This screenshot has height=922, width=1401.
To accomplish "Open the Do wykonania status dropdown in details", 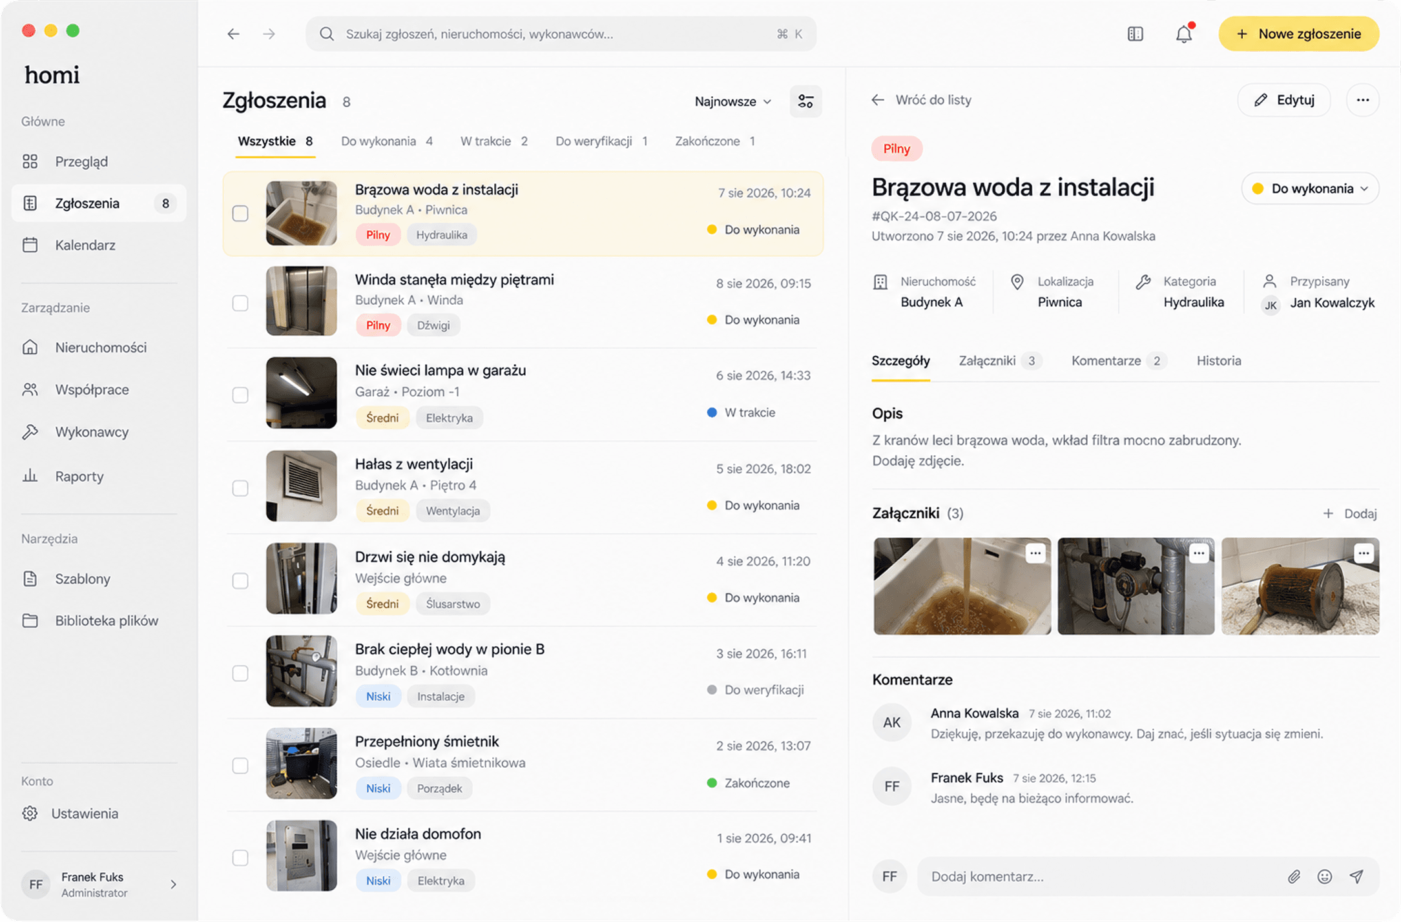I will (1310, 189).
